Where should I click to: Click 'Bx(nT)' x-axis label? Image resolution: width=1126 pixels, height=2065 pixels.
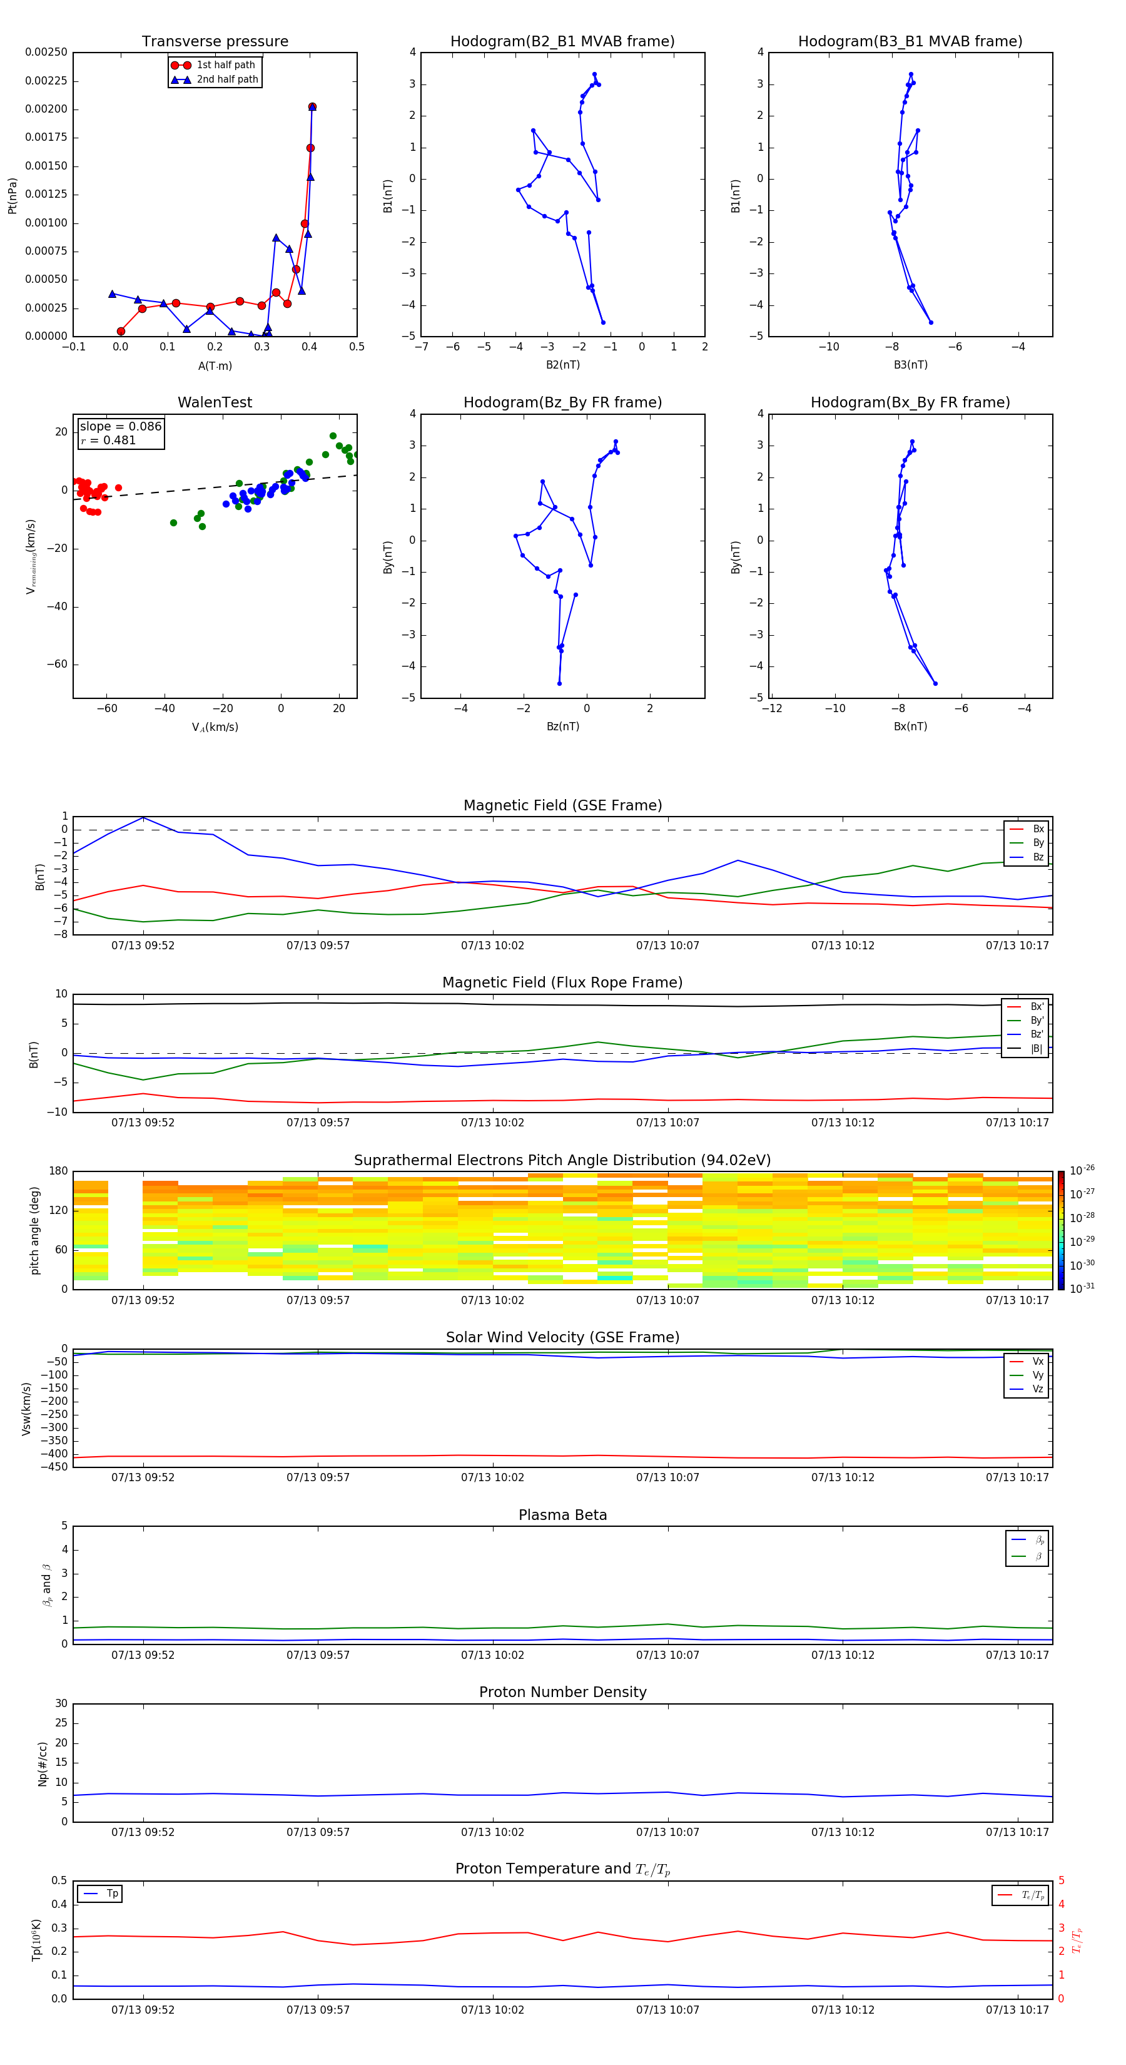click(x=910, y=727)
